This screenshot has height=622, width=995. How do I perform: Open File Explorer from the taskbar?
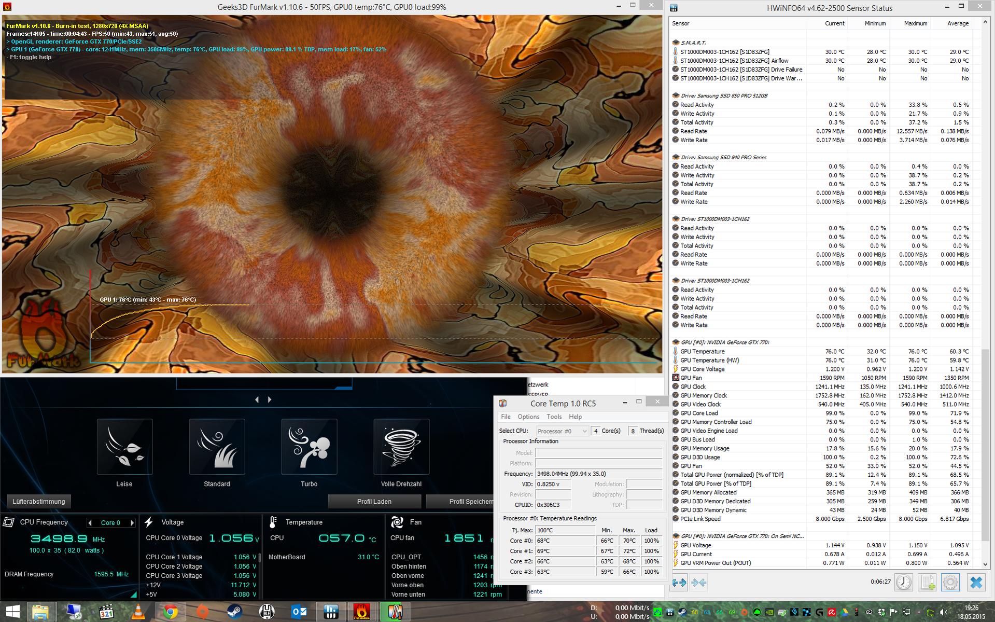(x=40, y=612)
